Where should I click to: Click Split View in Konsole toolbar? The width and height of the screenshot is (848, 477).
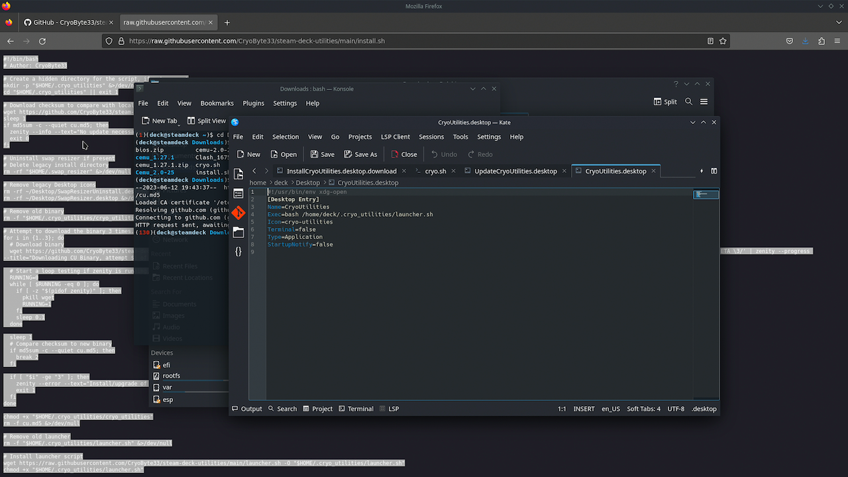coord(206,121)
